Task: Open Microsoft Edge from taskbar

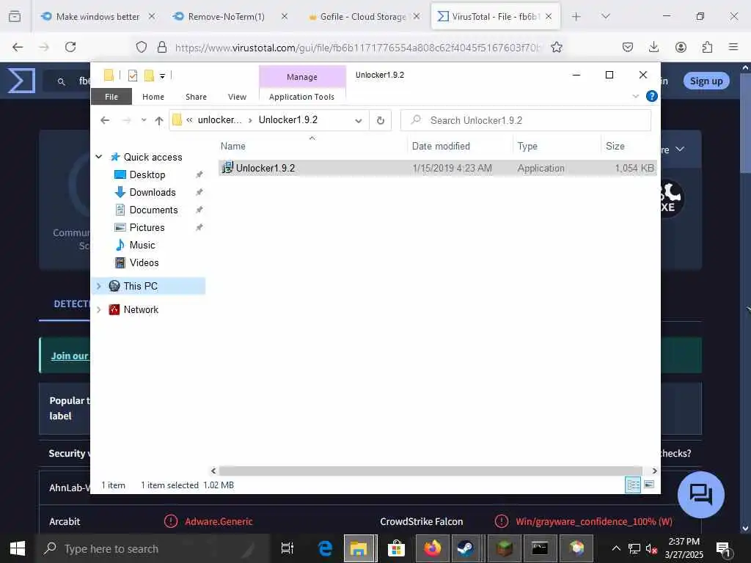Action: tap(326, 548)
